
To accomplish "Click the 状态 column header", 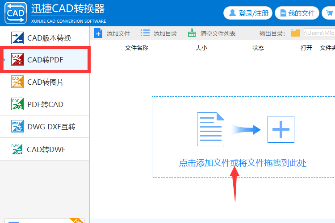I will pos(258,48).
